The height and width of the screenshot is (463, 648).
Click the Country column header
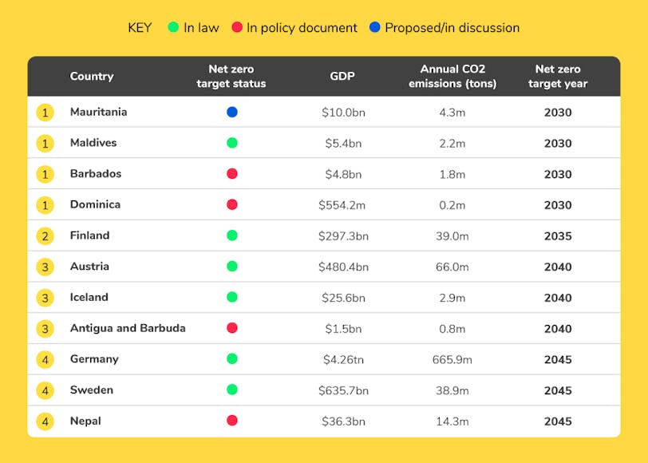(x=92, y=77)
